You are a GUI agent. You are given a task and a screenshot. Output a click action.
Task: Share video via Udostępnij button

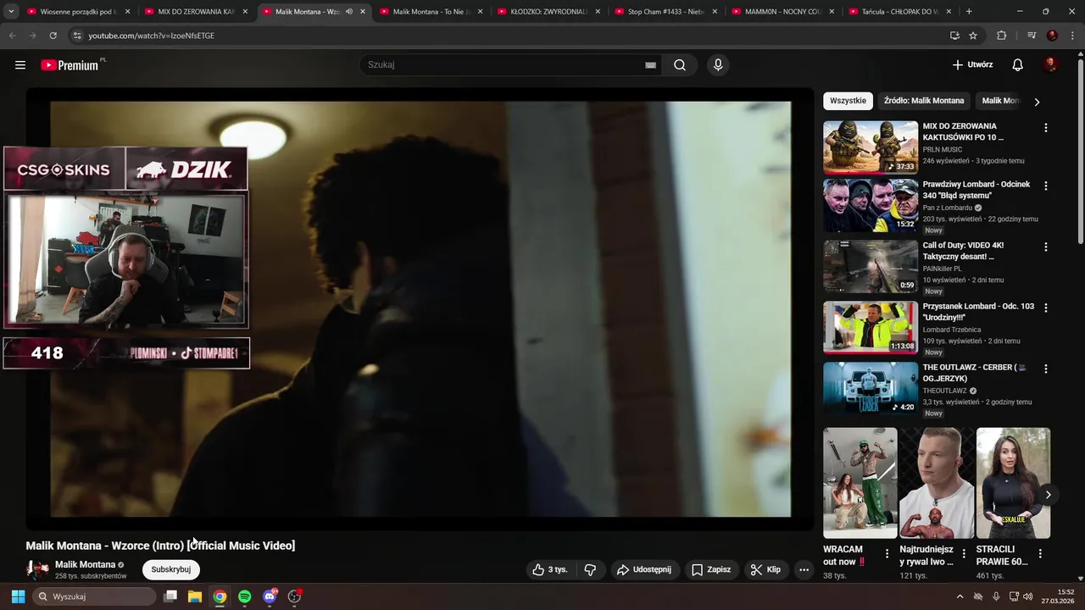pos(643,569)
